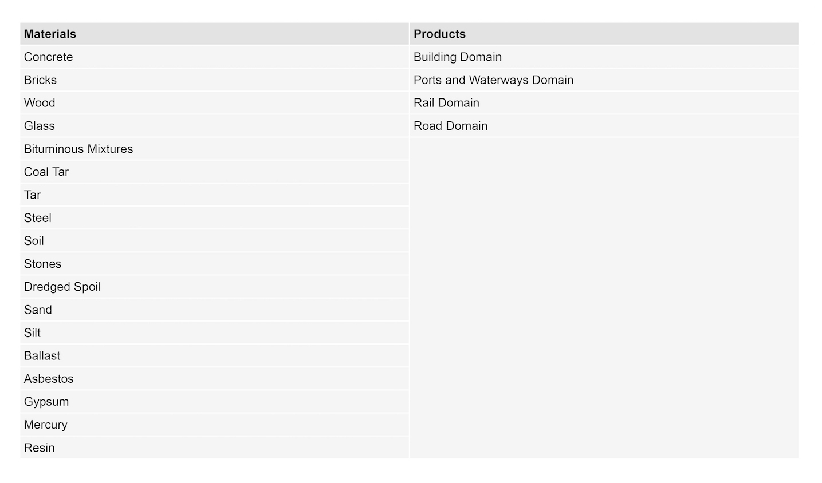Click the Asbestos row
822x483 pixels.
pos(49,379)
